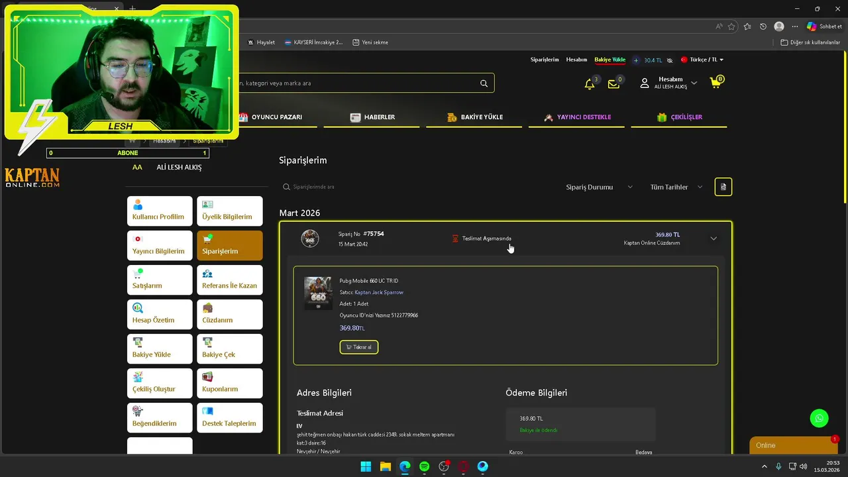Open browser settings three-dots menu
Image resolution: width=848 pixels, height=477 pixels.
click(795, 26)
